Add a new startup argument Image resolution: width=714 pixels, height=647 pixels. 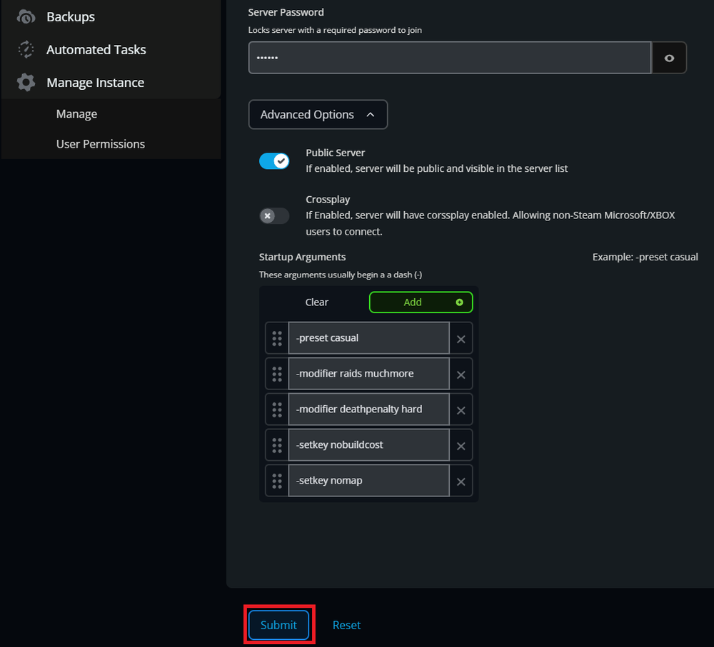pyautogui.click(x=421, y=302)
